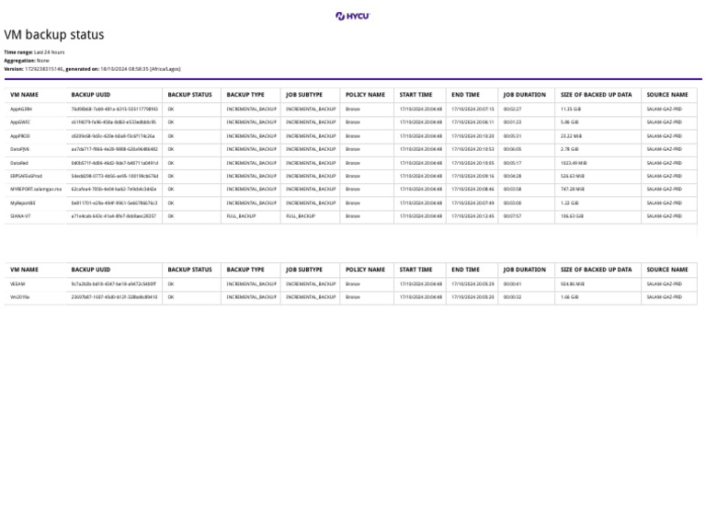Click the 106.63 GiB size cell
Viewport: 706px width, 508px height.
(x=572, y=216)
